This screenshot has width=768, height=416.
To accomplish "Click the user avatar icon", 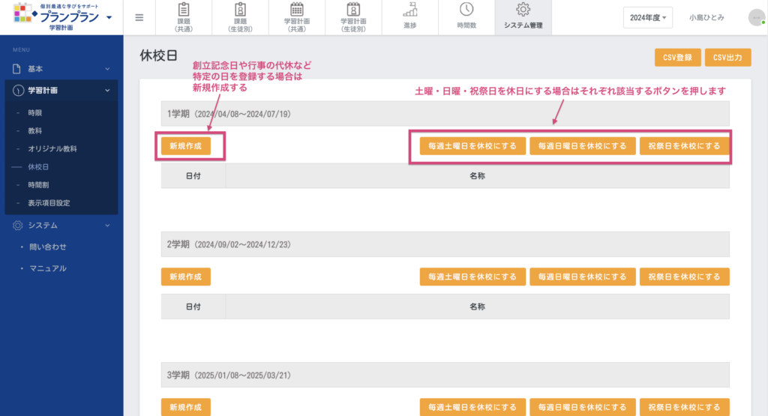I will click(x=757, y=18).
